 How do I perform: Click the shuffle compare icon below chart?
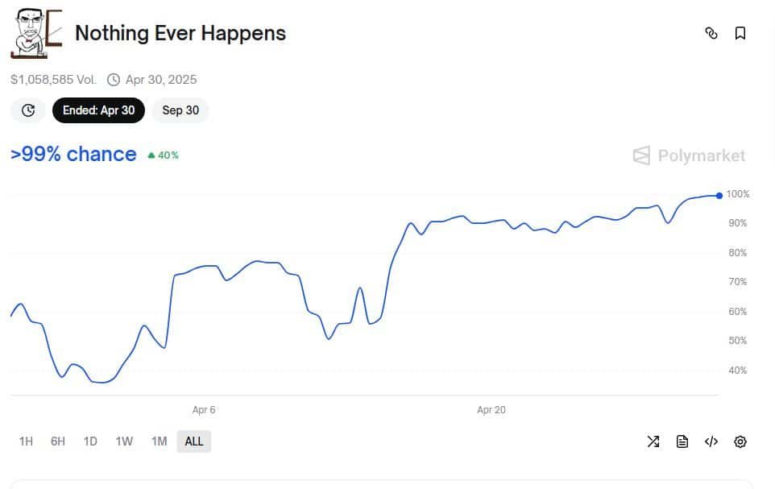pos(653,441)
